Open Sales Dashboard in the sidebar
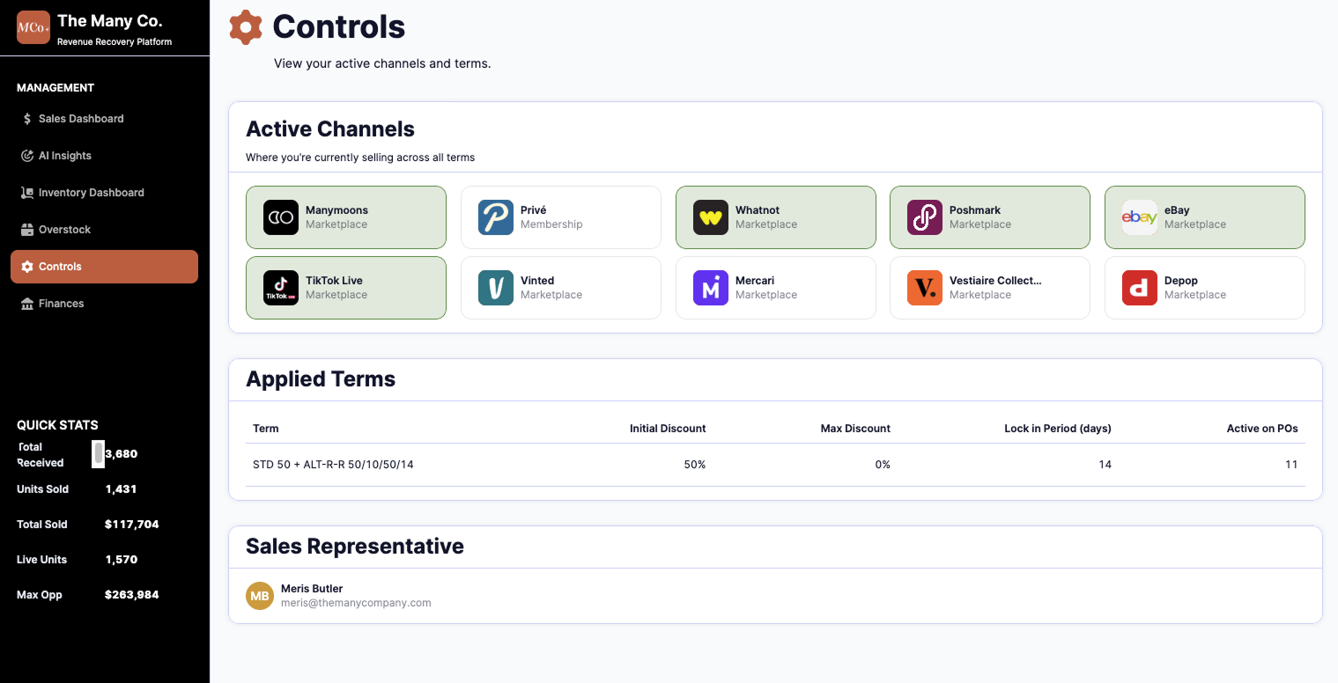The image size is (1338, 683). tap(104, 119)
